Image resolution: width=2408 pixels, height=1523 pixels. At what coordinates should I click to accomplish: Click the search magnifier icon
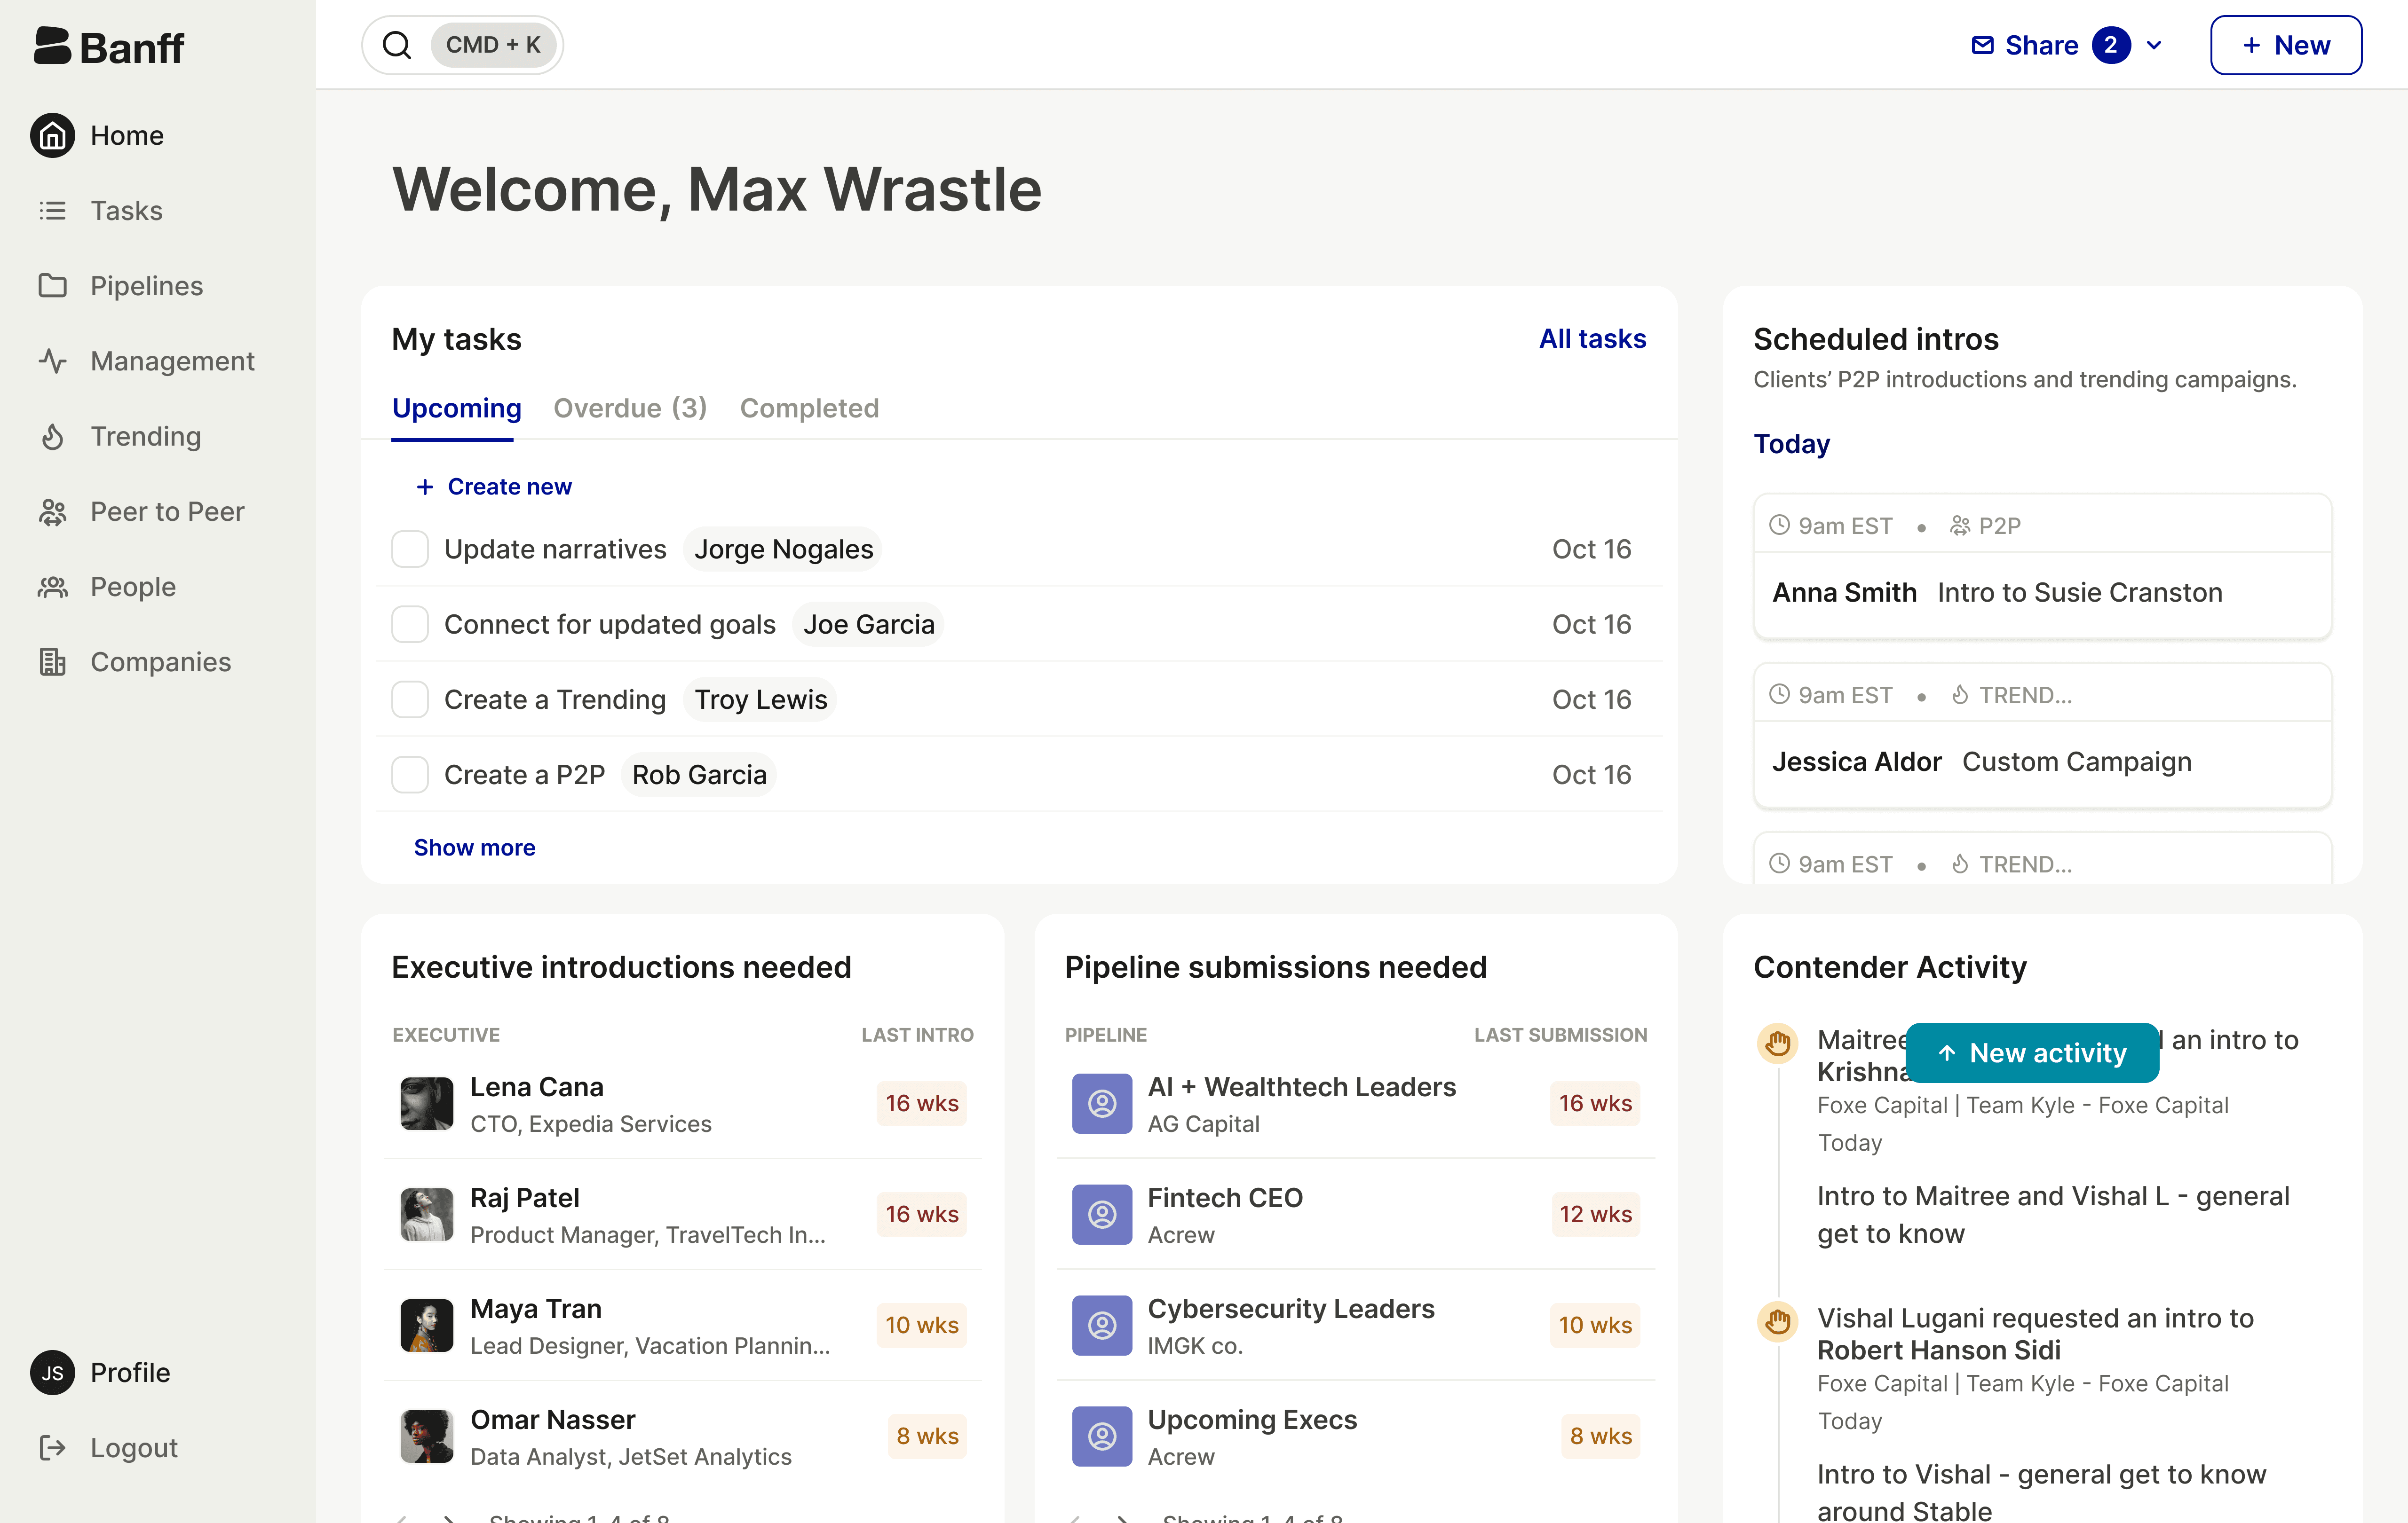pyautogui.click(x=397, y=45)
